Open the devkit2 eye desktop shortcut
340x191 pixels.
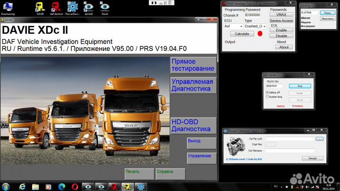click(89, 8)
